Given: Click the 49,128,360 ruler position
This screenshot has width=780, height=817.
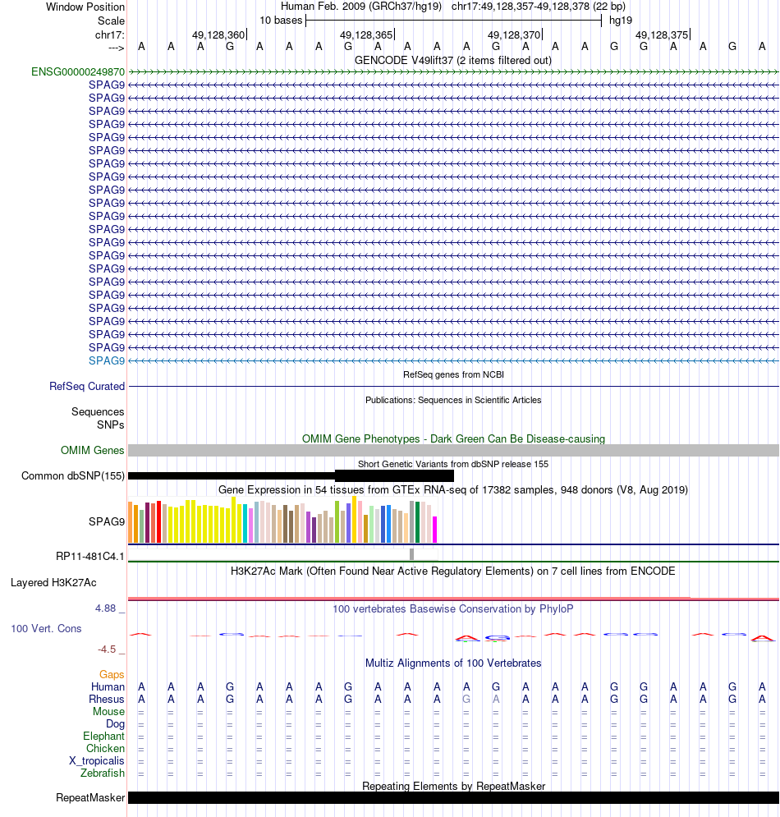Looking at the screenshot, I should coord(218,35).
